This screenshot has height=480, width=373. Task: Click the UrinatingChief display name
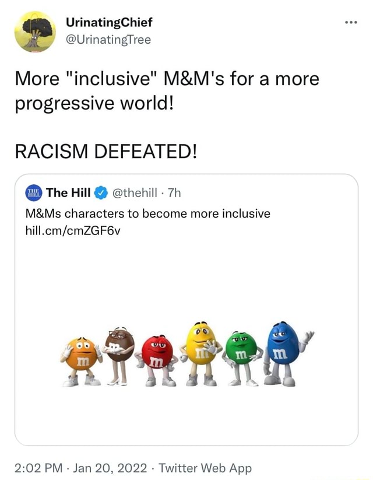coord(109,23)
